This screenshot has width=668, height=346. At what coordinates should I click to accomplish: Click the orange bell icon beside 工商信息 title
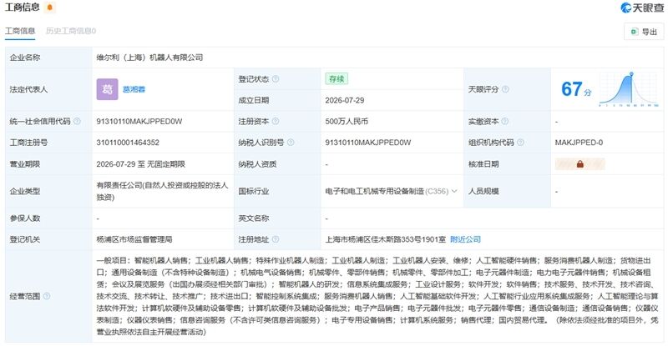[x=50, y=8]
